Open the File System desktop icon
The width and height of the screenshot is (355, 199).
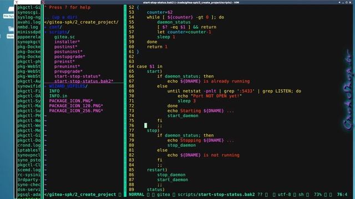coord(9,12)
